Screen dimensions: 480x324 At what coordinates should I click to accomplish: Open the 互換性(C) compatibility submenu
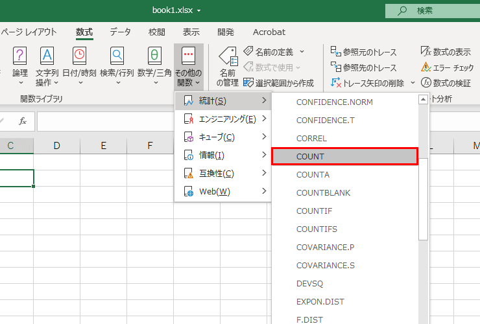click(223, 173)
